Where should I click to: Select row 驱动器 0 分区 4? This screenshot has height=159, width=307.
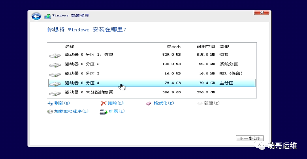(152, 83)
